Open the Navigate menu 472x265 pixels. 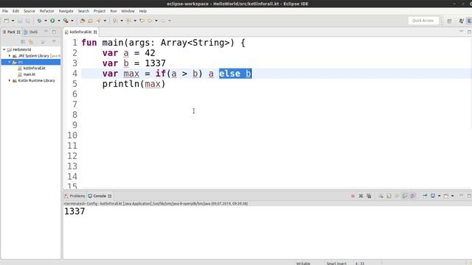pos(66,11)
